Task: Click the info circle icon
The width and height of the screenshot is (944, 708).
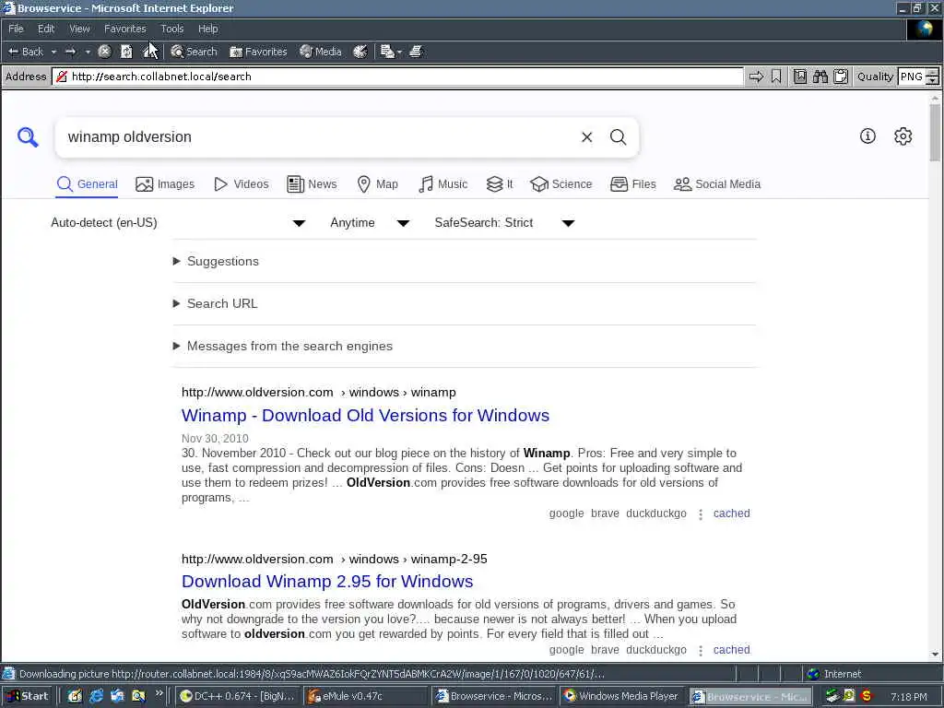Action: click(867, 136)
